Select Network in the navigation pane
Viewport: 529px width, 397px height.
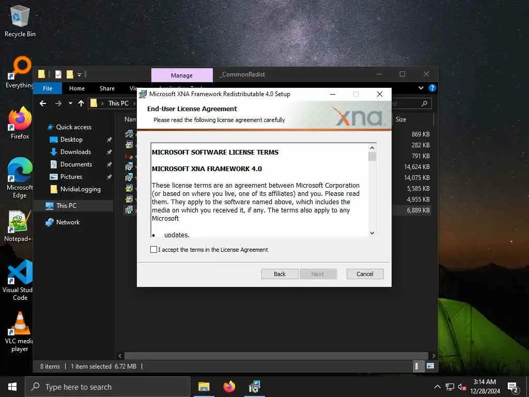pos(68,222)
